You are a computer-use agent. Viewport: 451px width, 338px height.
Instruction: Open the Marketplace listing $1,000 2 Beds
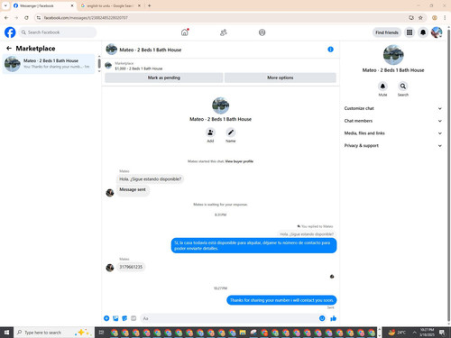point(139,66)
